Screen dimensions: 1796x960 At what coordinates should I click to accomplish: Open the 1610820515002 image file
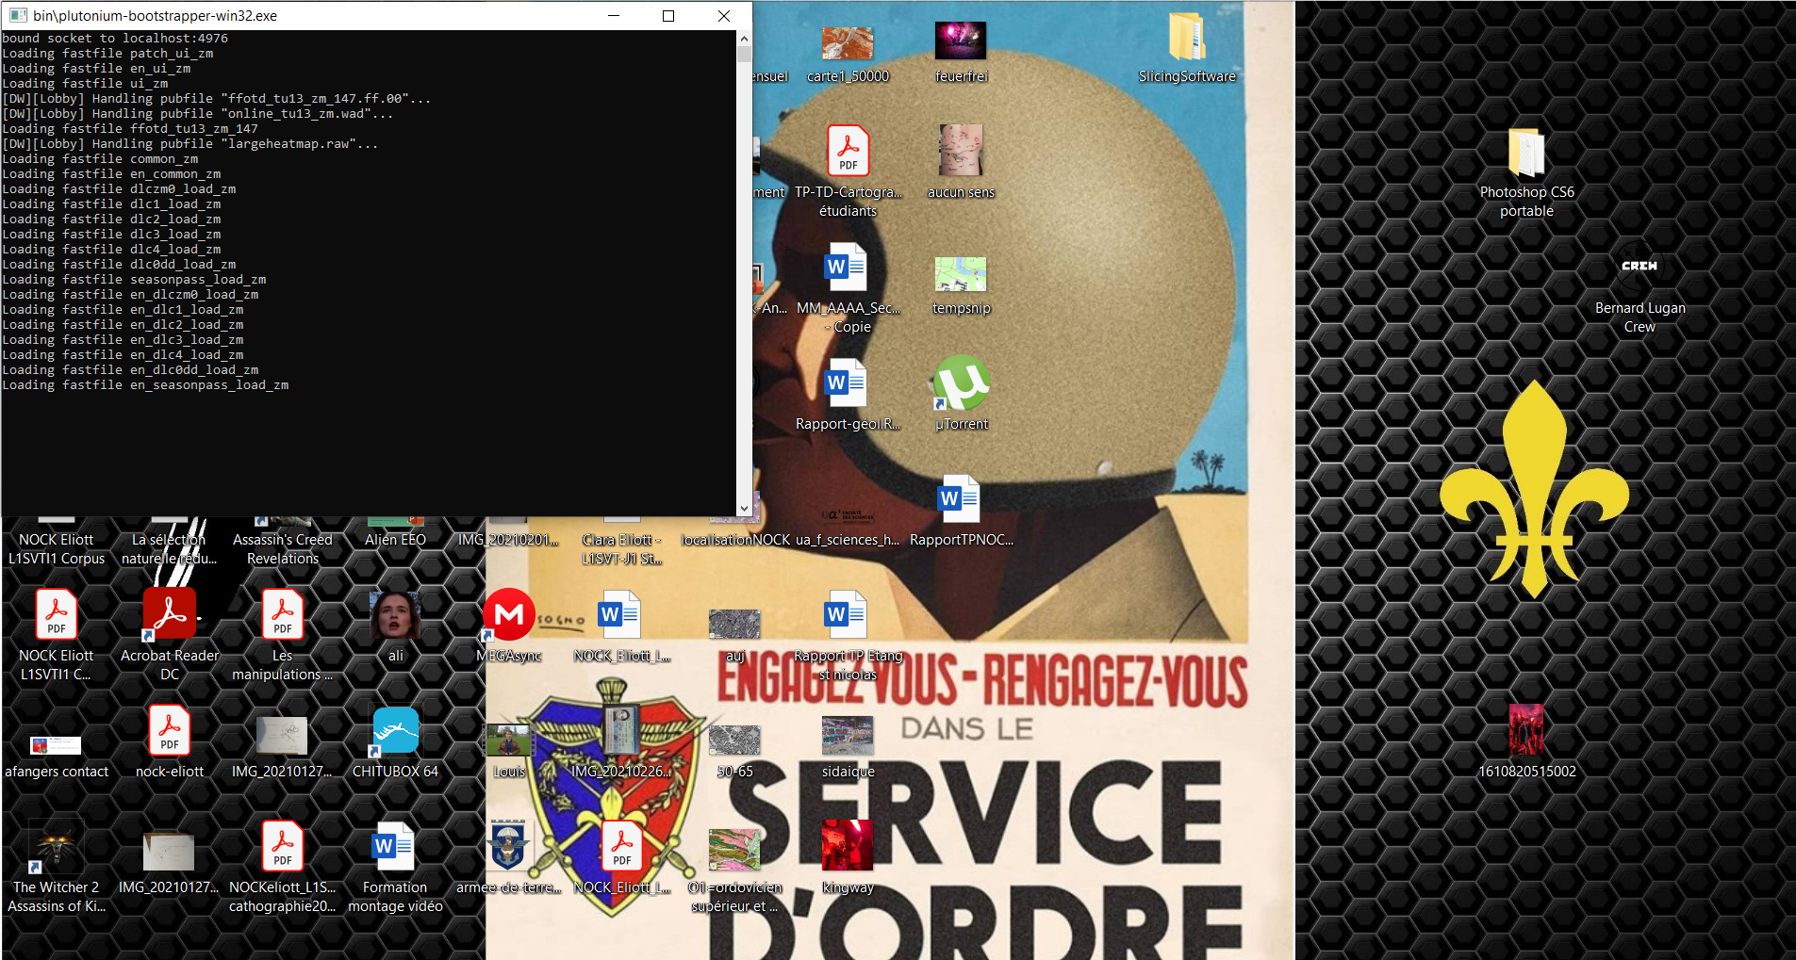(1526, 729)
